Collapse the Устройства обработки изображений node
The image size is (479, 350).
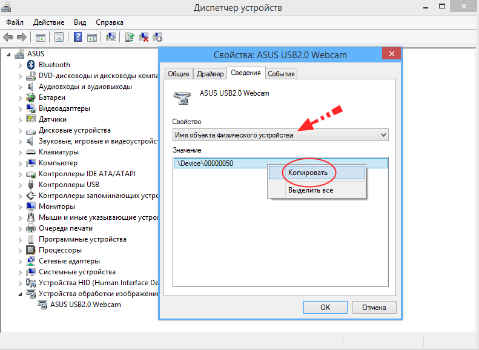(20, 294)
